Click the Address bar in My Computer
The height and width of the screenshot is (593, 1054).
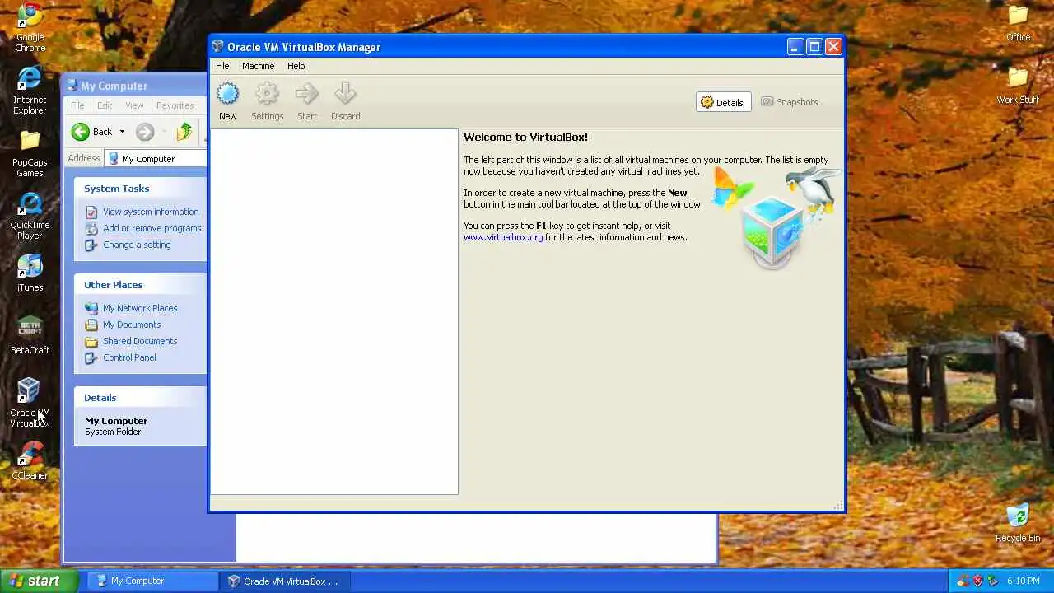pyautogui.click(x=156, y=158)
